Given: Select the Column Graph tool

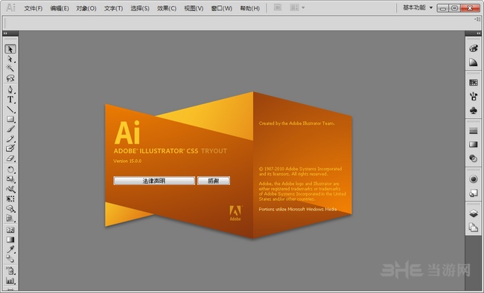Looking at the screenshot, I should coord(10,280).
